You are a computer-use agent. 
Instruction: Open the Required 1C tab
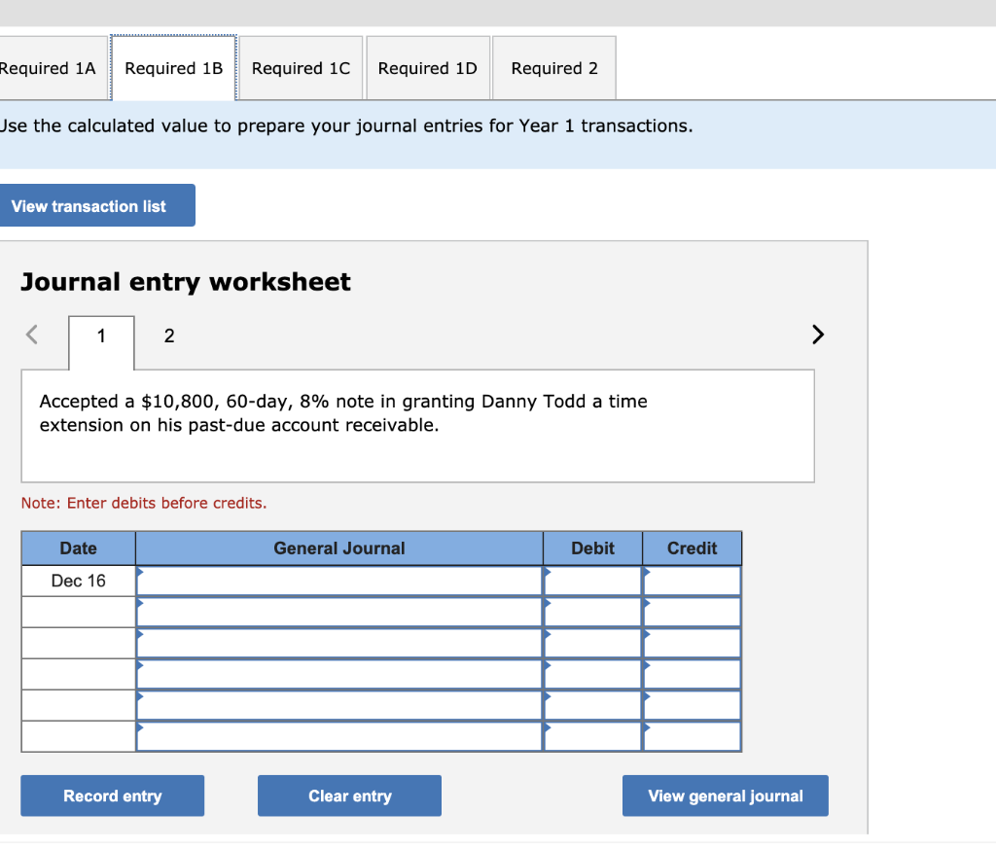tap(301, 67)
